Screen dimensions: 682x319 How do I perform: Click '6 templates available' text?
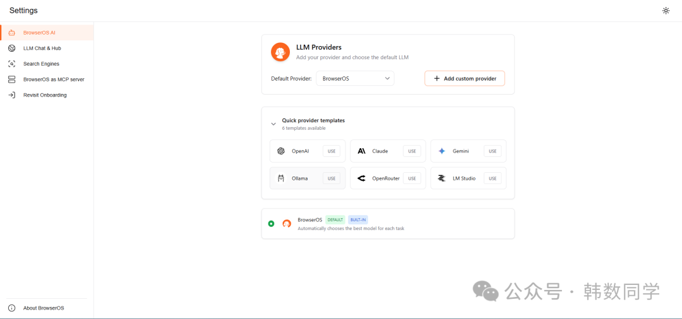coord(304,128)
